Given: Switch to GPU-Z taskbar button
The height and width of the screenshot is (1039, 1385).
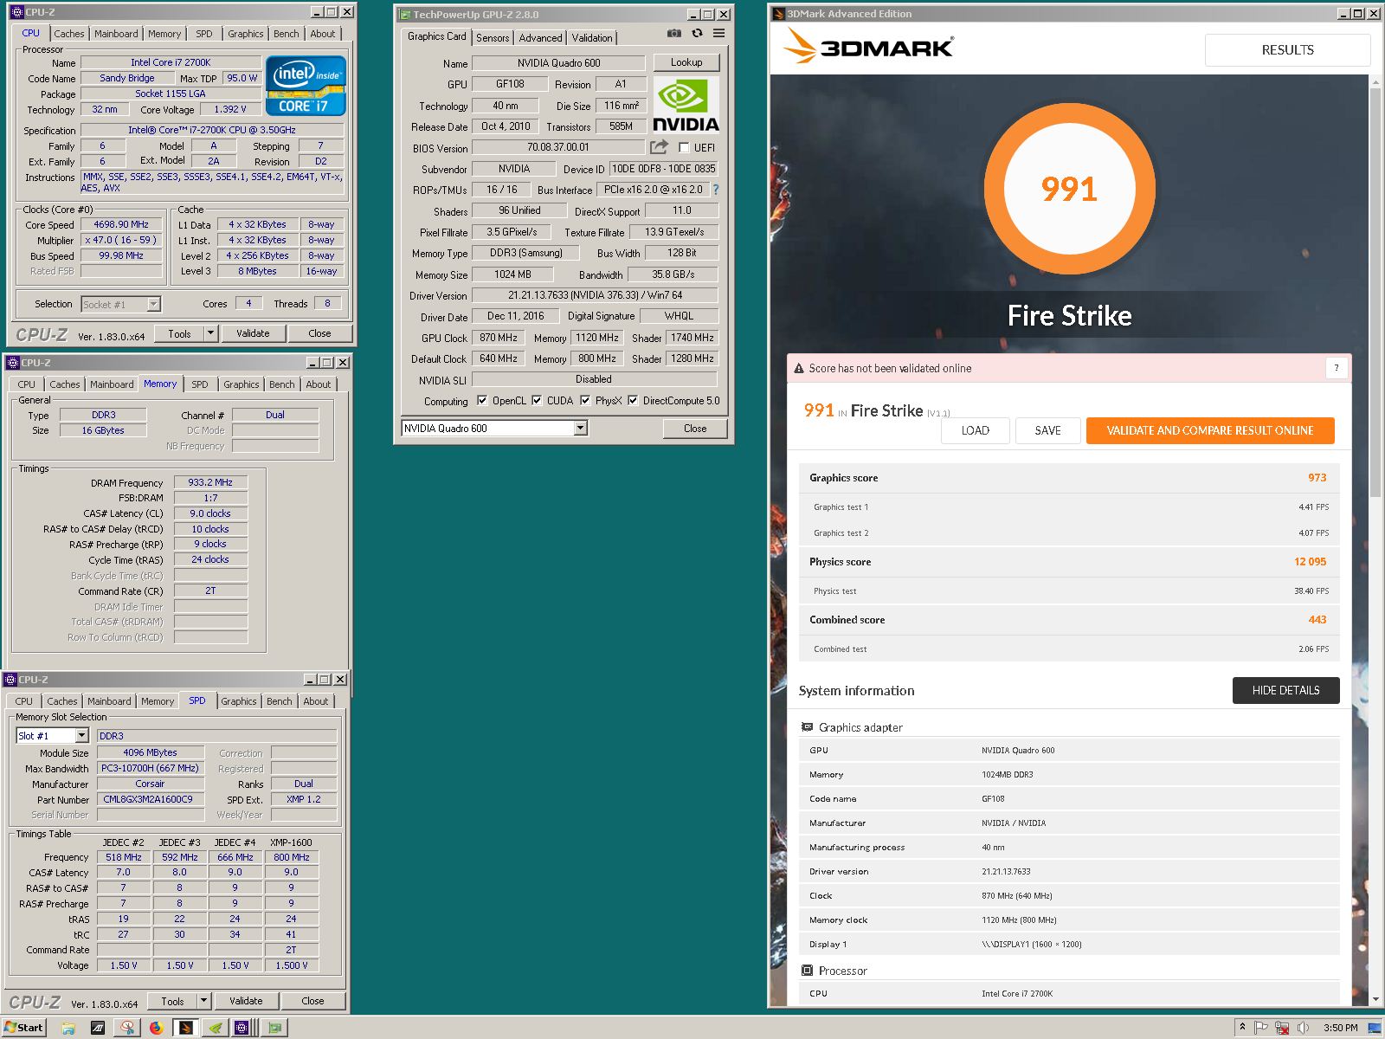Looking at the screenshot, I should 274,1028.
